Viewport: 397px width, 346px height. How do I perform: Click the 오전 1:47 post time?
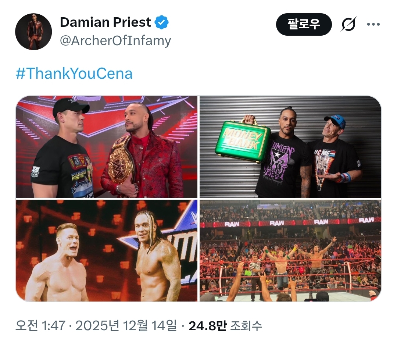click(x=40, y=326)
